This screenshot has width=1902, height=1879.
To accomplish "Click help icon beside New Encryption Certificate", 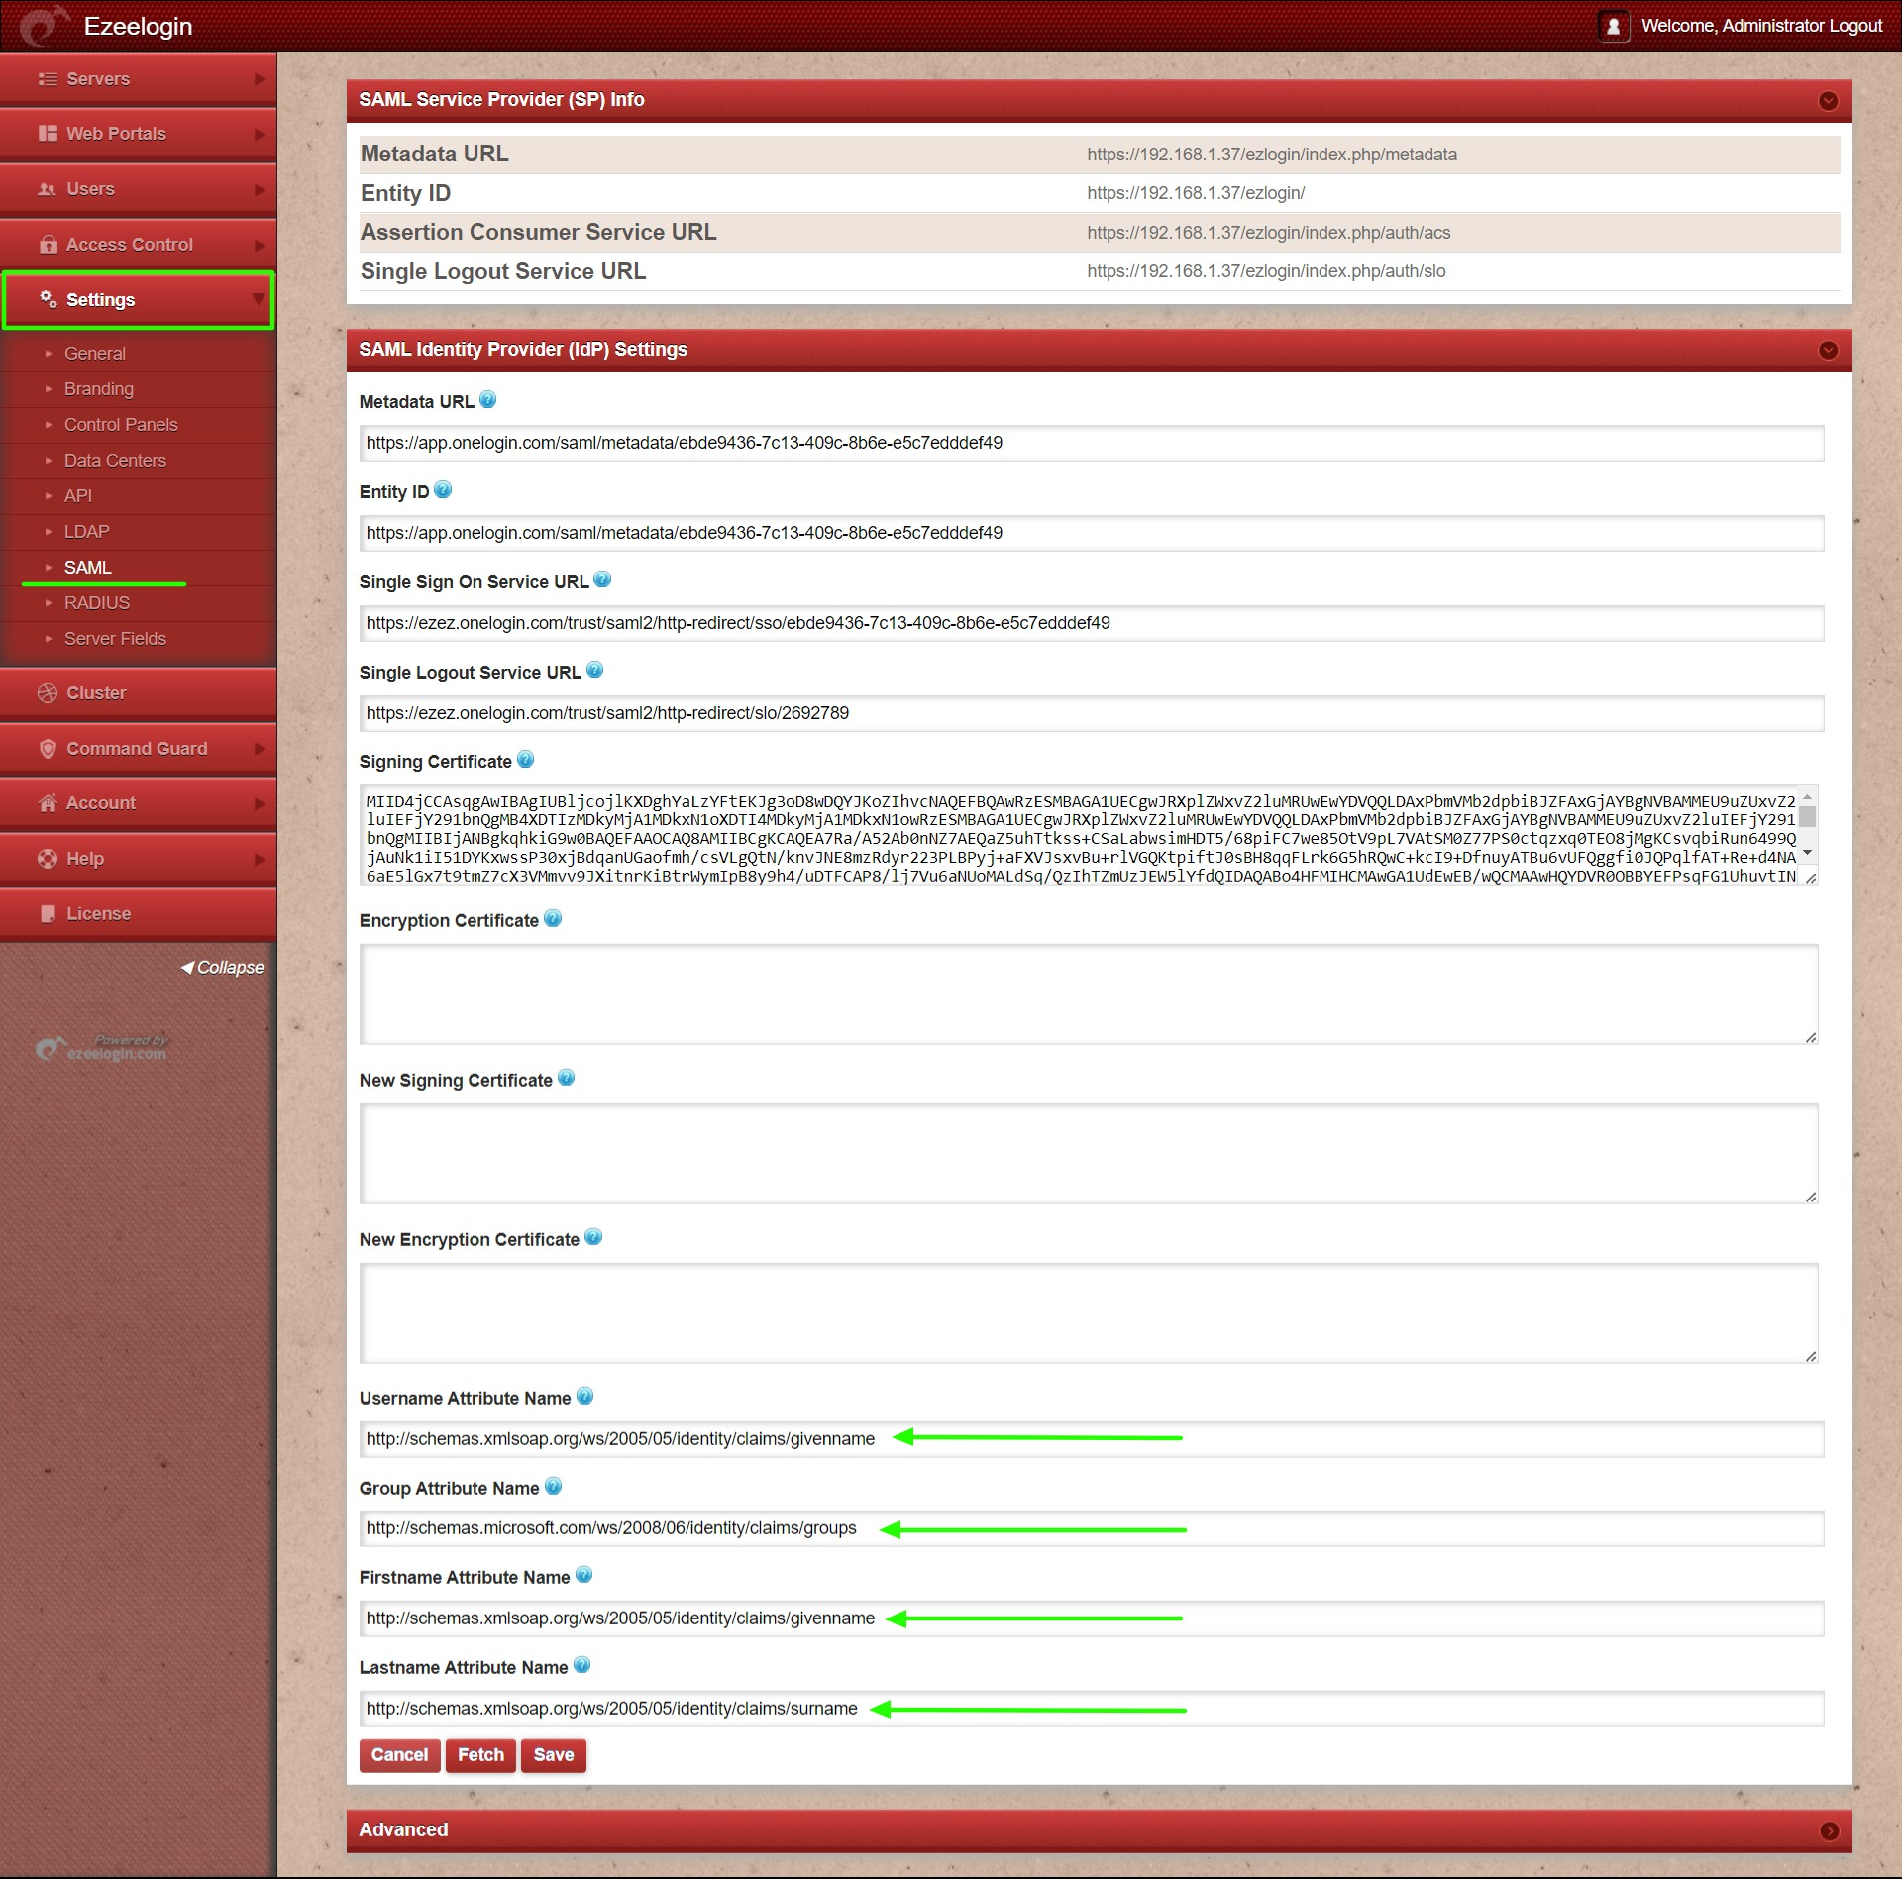I will click(593, 1238).
